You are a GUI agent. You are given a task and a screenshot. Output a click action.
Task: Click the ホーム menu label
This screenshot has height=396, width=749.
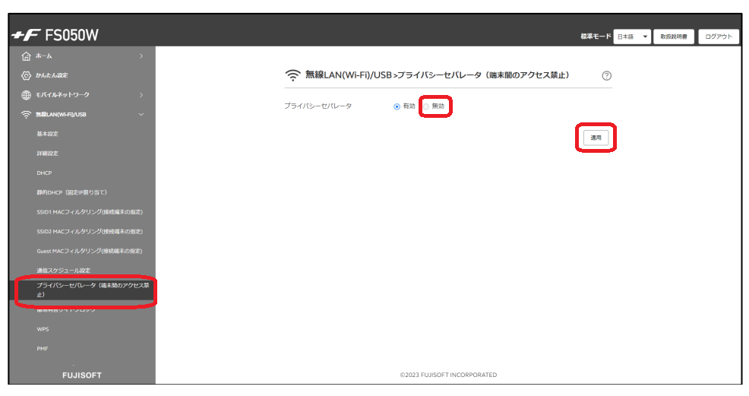[43, 56]
